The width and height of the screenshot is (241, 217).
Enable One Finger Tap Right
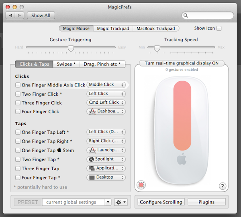18,141
